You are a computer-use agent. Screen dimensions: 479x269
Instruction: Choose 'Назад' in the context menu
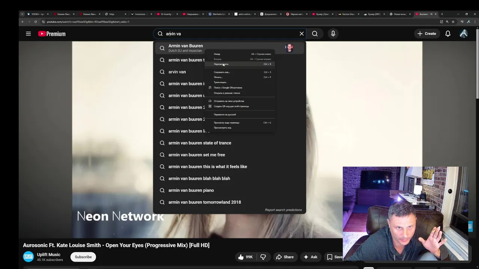[239, 54]
